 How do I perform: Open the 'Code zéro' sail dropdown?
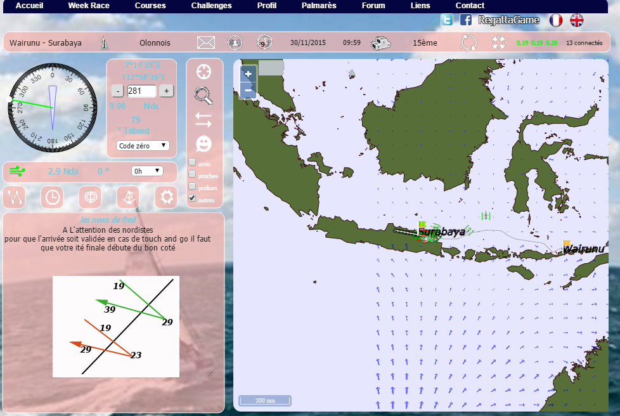tap(143, 145)
